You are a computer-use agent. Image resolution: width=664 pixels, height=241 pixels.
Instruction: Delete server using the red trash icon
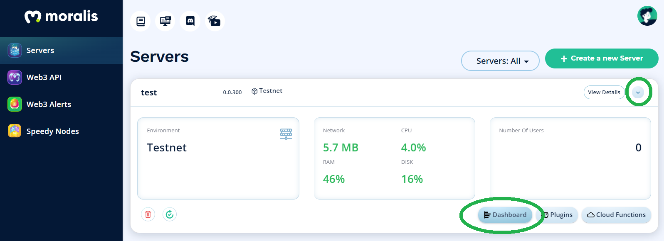point(148,214)
